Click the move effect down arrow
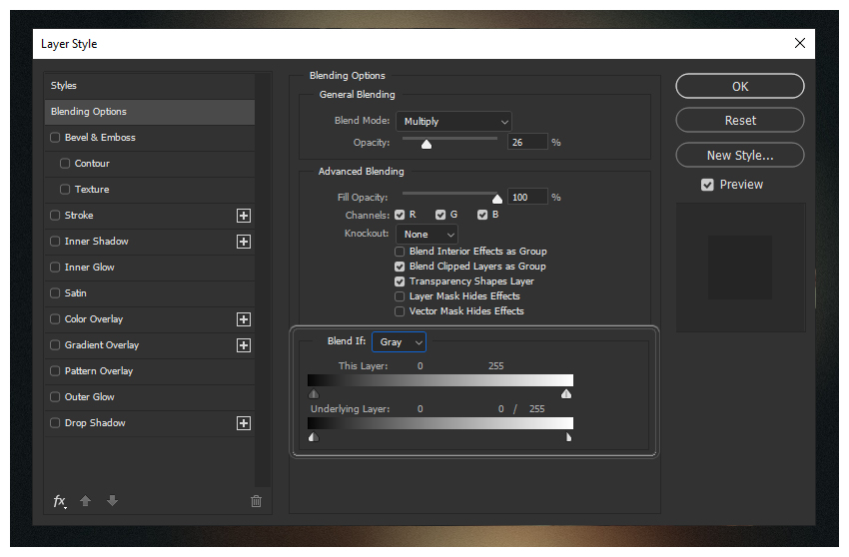The width and height of the screenshot is (849, 557). pos(112,501)
